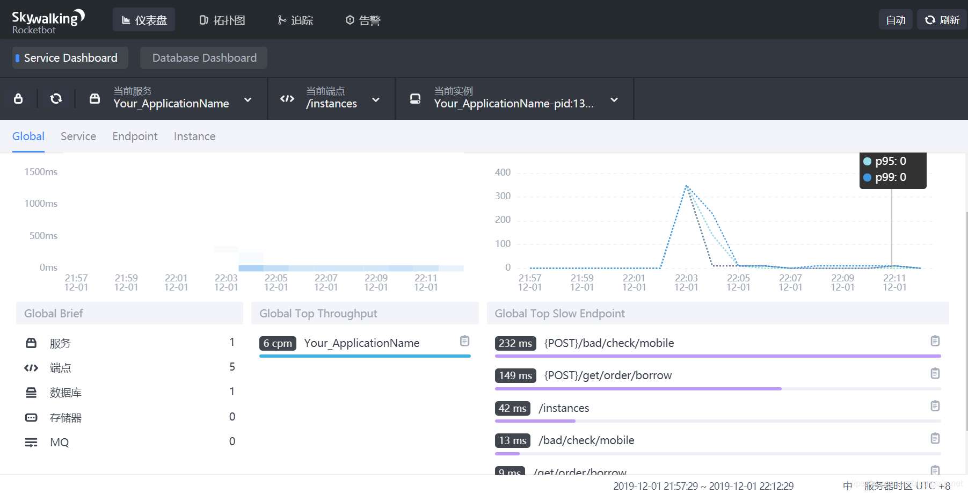This screenshot has height=493, width=968.
Task: Expand the 当前服务 service dropdown
Action: [248, 99]
